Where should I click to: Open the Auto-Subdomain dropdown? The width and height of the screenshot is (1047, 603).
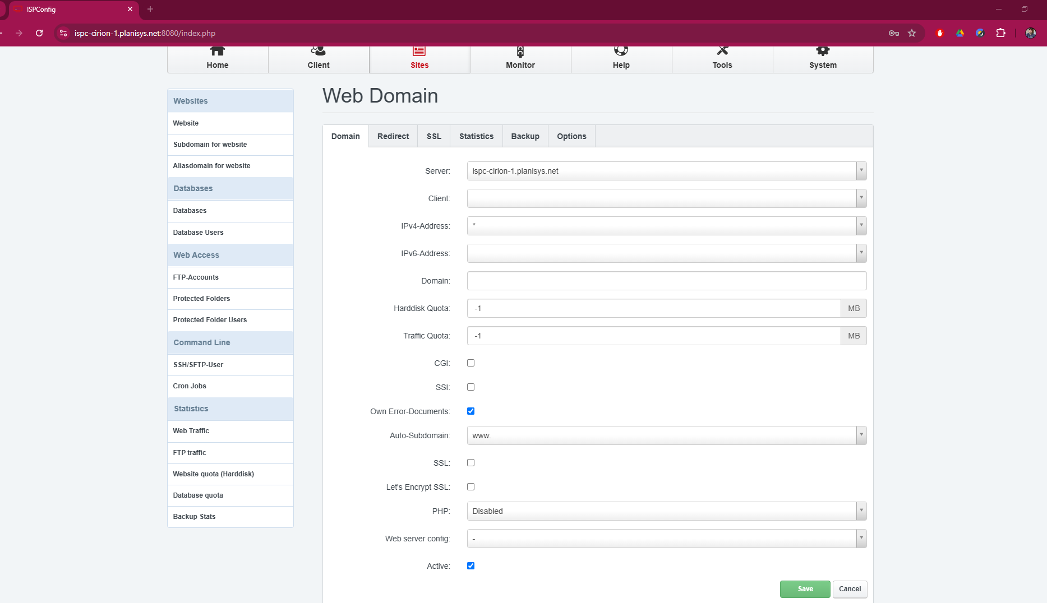tap(667, 435)
